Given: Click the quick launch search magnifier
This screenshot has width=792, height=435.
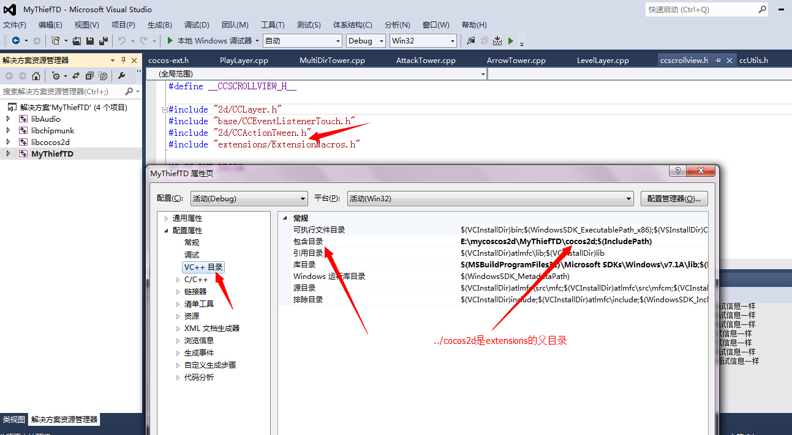Looking at the screenshot, I should (763, 9).
